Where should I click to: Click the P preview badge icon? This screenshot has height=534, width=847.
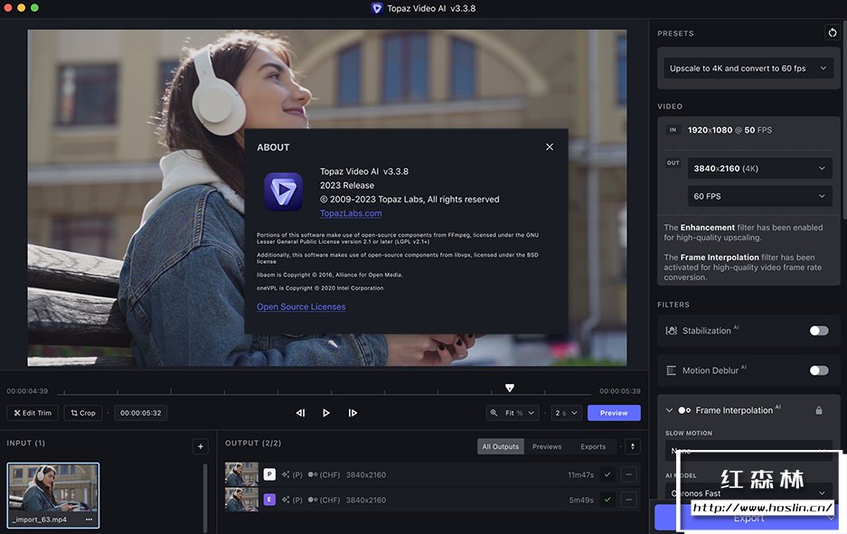click(269, 474)
